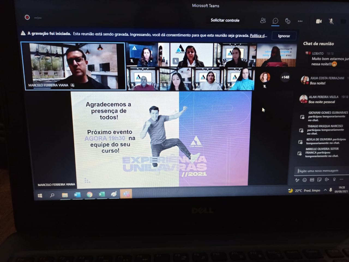
Task: Open the chat text format icon
Action: click(x=297, y=180)
